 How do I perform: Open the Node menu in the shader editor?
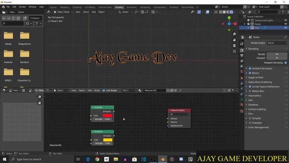[97, 91]
